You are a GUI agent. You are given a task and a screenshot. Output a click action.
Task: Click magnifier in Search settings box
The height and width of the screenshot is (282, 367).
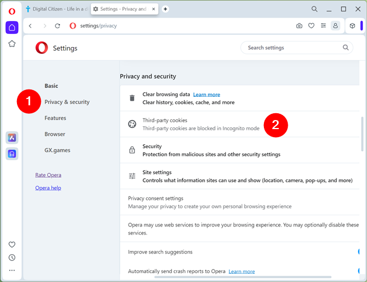pyautogui.click(x=345, y=48)
